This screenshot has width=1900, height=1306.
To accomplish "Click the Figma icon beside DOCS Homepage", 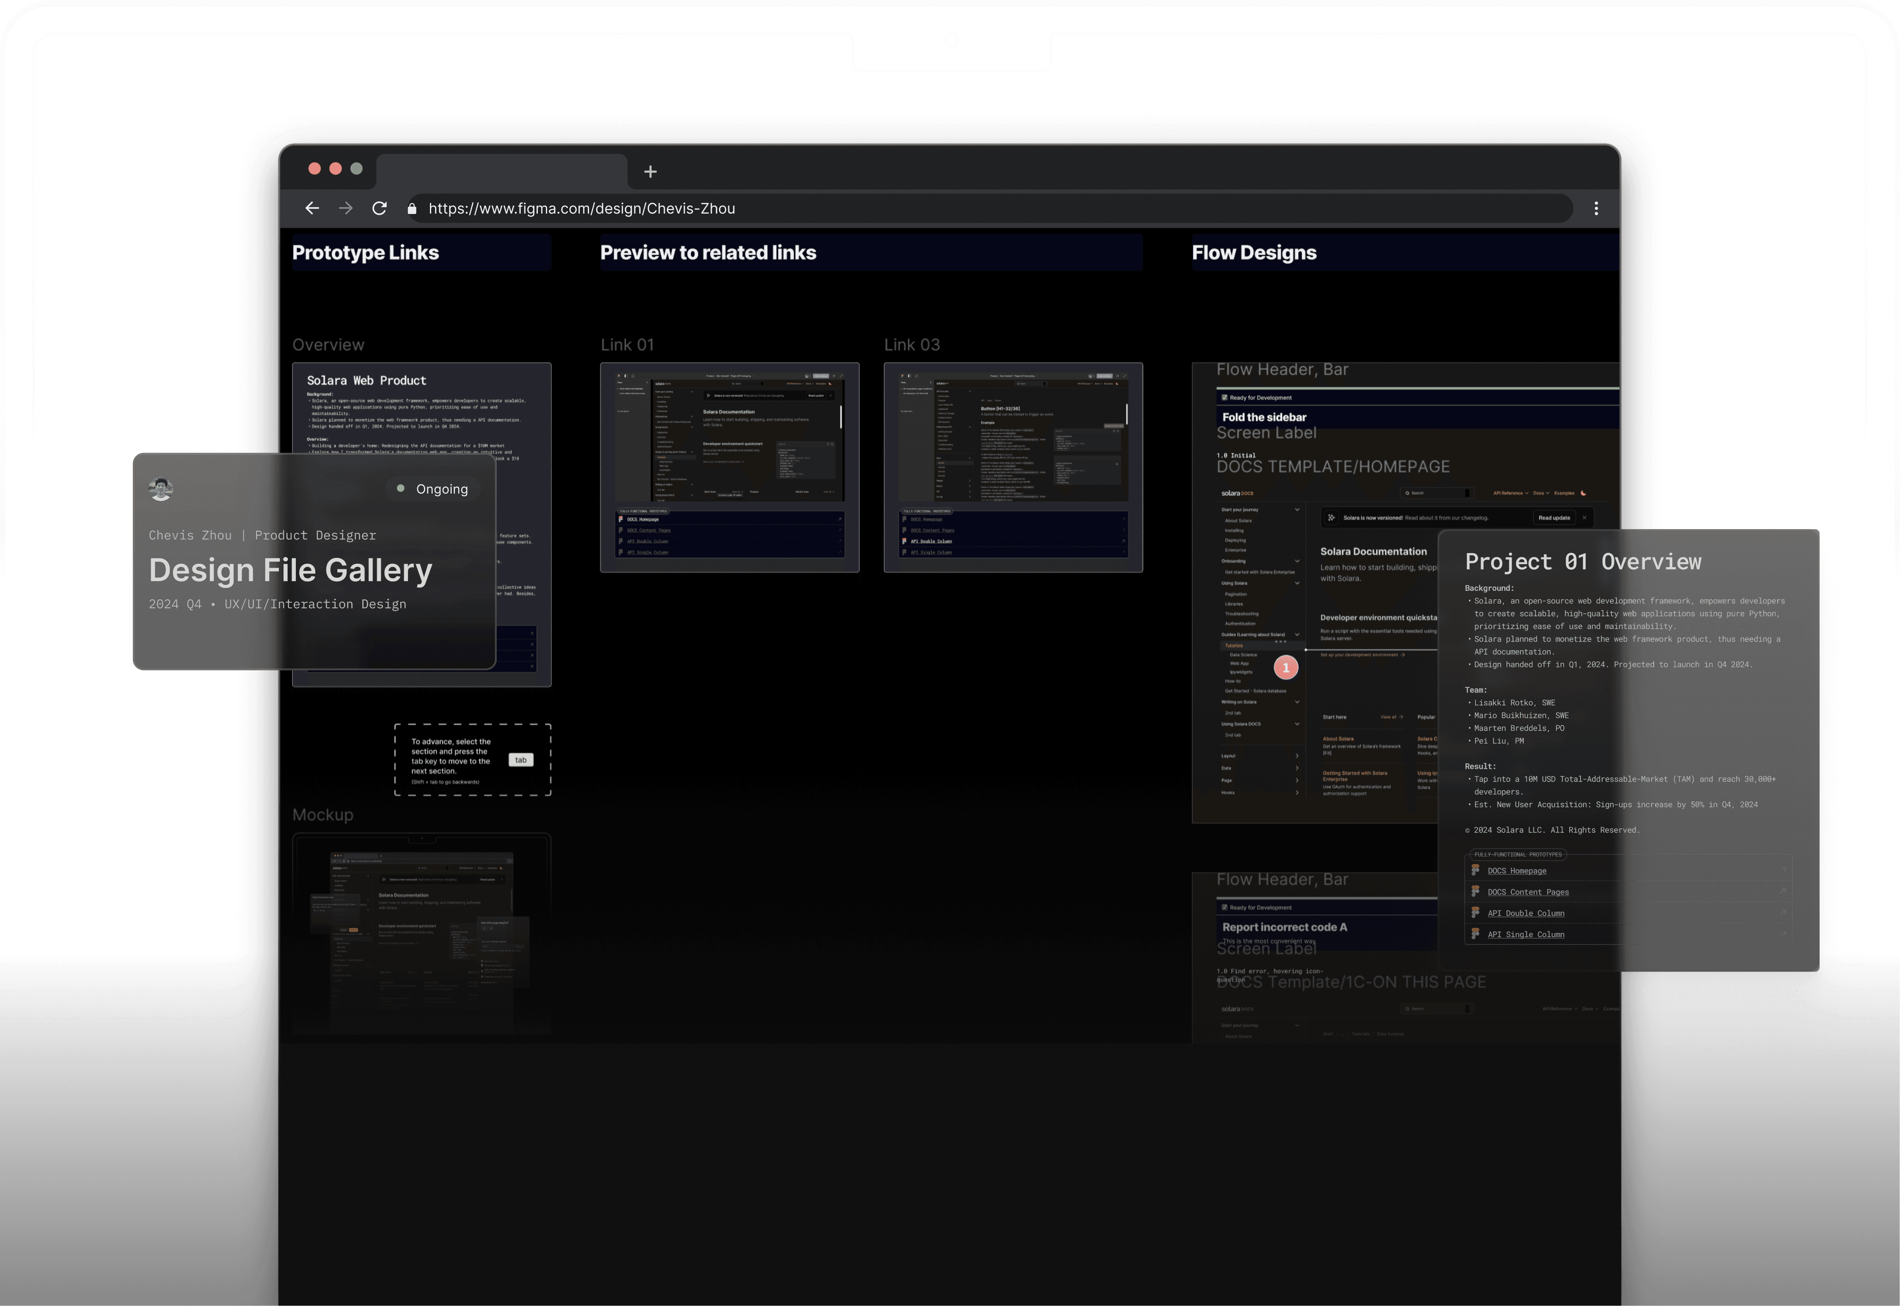I will [1475, 870].
